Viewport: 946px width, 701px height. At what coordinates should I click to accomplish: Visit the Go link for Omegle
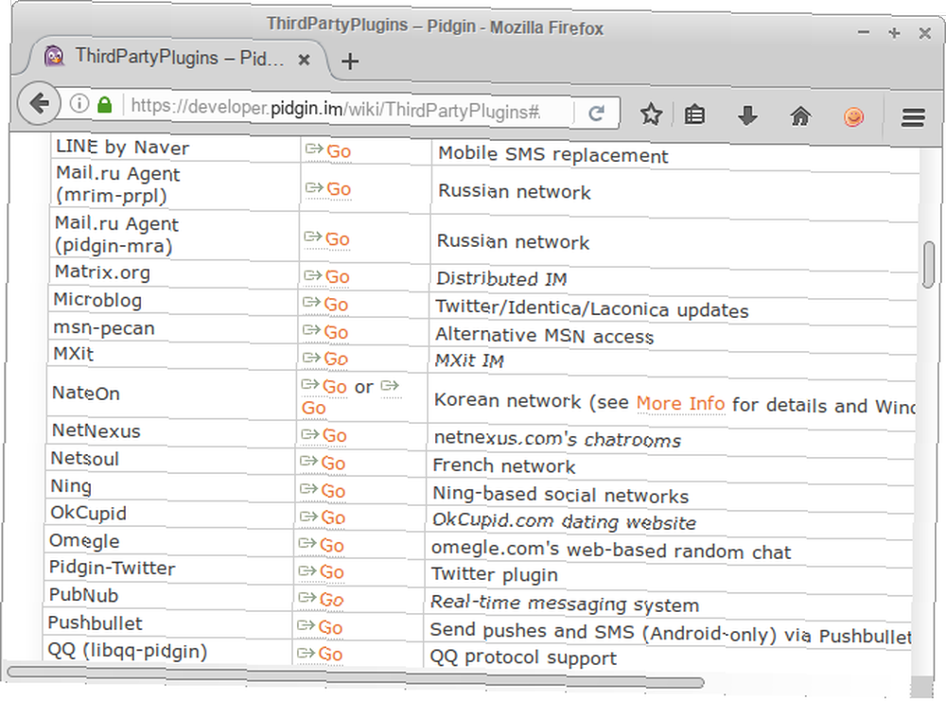[x=332, y=545]
